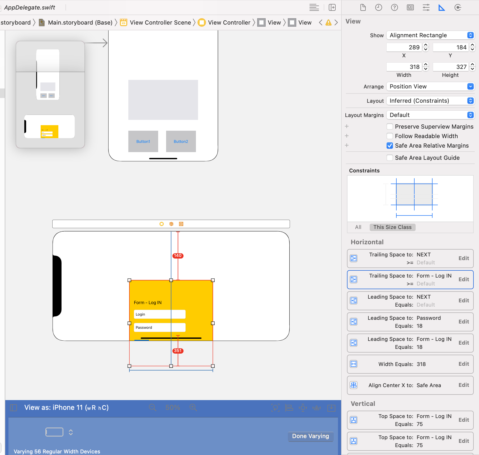Open the Quick Help inspector
The width and height of the screenshot is (479, 455).
click(x=394, y=7)
